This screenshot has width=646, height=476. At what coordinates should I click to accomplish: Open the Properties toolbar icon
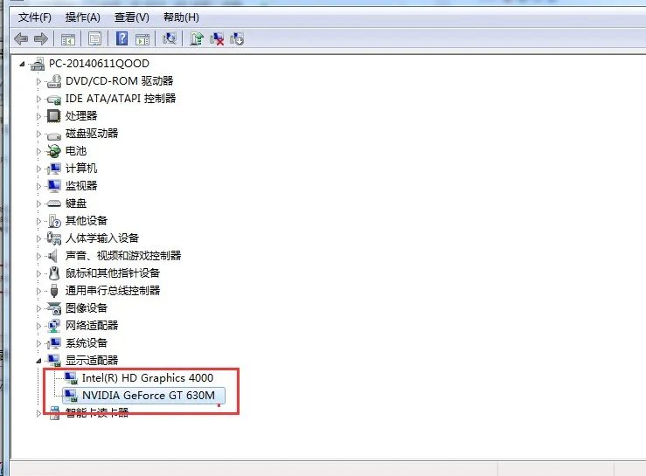(x=94, y=39)
